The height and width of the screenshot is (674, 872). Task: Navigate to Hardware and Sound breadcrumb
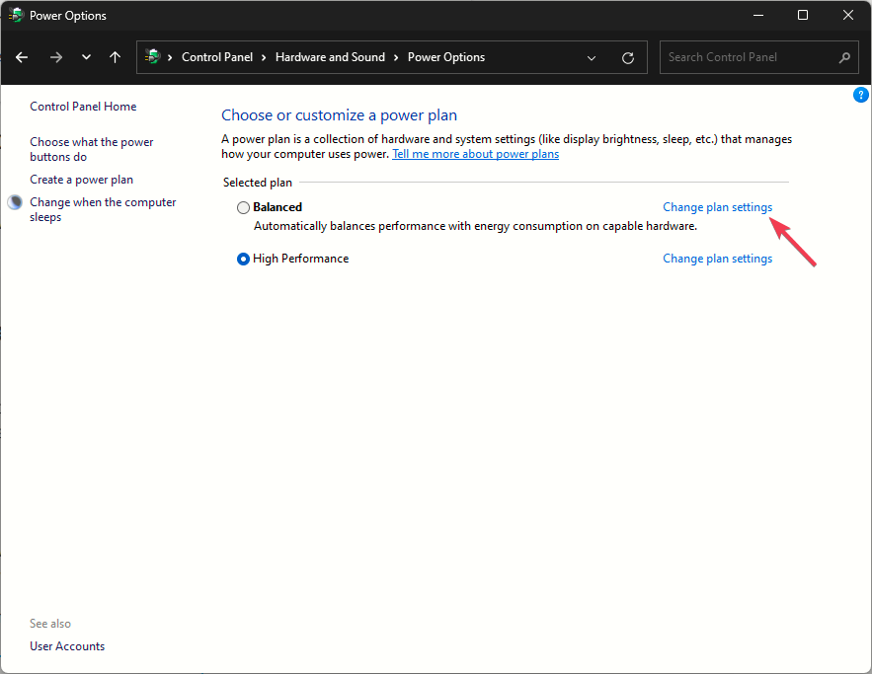[330, 57]
